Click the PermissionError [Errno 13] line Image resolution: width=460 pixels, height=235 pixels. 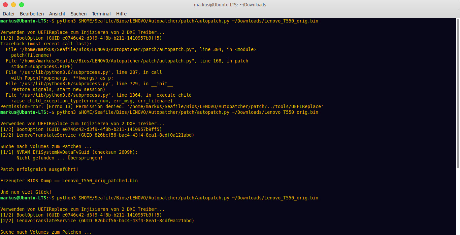tap(162, 106)
